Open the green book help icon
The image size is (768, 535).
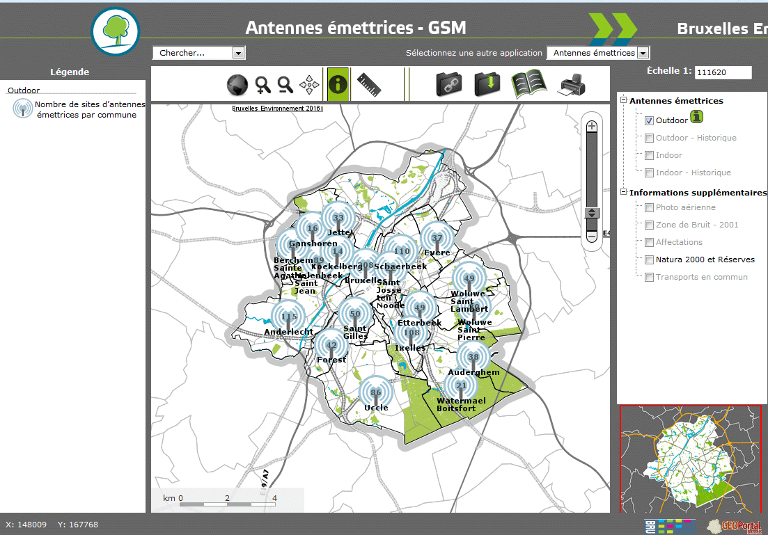click(x=528, y=83)
